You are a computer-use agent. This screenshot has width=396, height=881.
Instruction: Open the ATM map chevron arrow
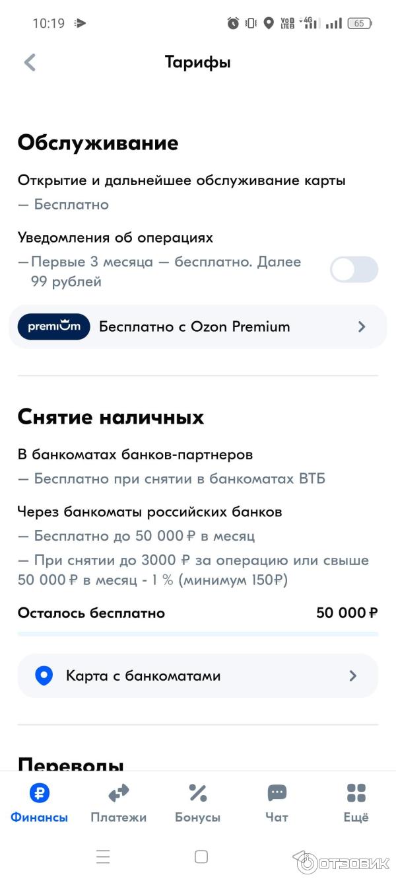click(352, 675)
